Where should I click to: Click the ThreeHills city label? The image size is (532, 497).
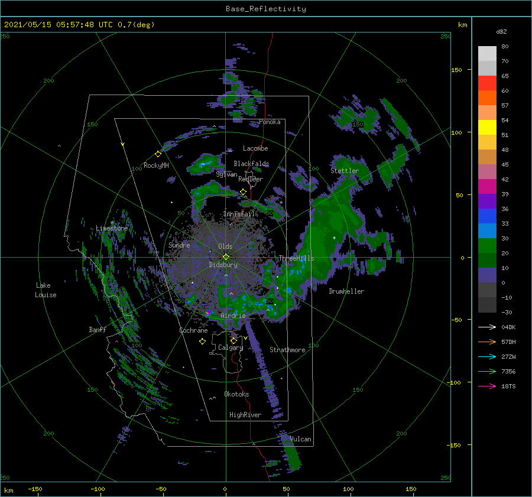coord(296,258)
